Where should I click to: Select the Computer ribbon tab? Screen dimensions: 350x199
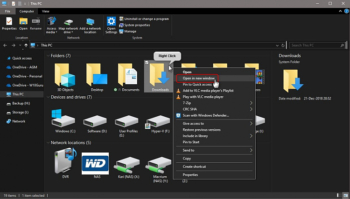point(27,11)
